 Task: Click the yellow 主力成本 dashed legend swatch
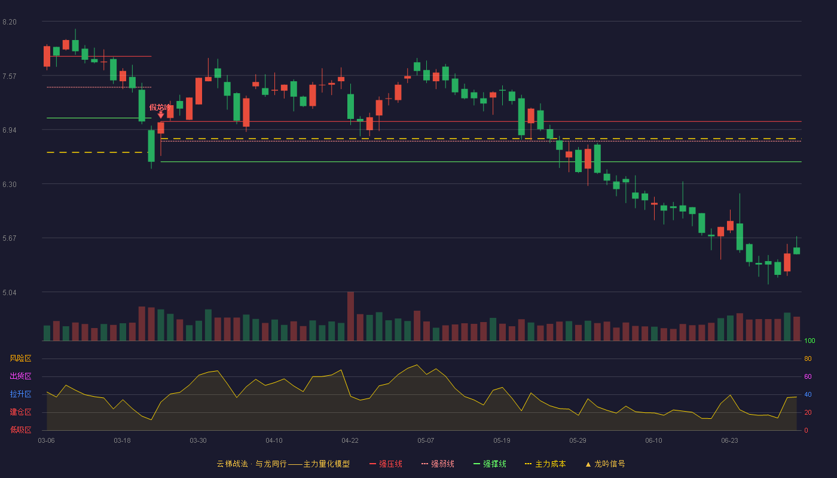coord(528,464)
